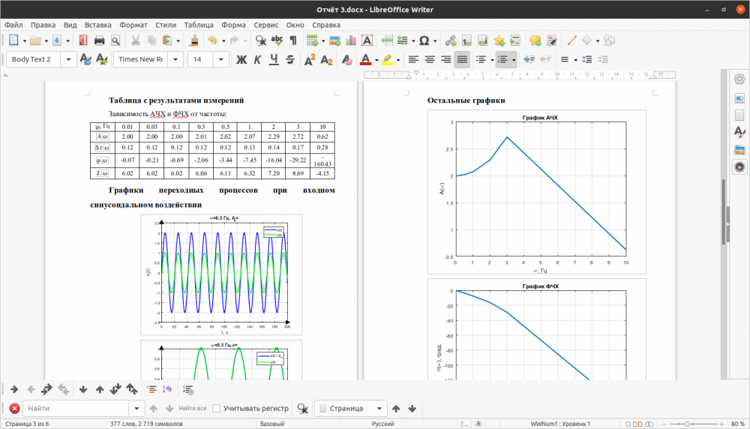Close the find toolbar with red X
The height and width of the screenshot is (429, 750).
13,409
